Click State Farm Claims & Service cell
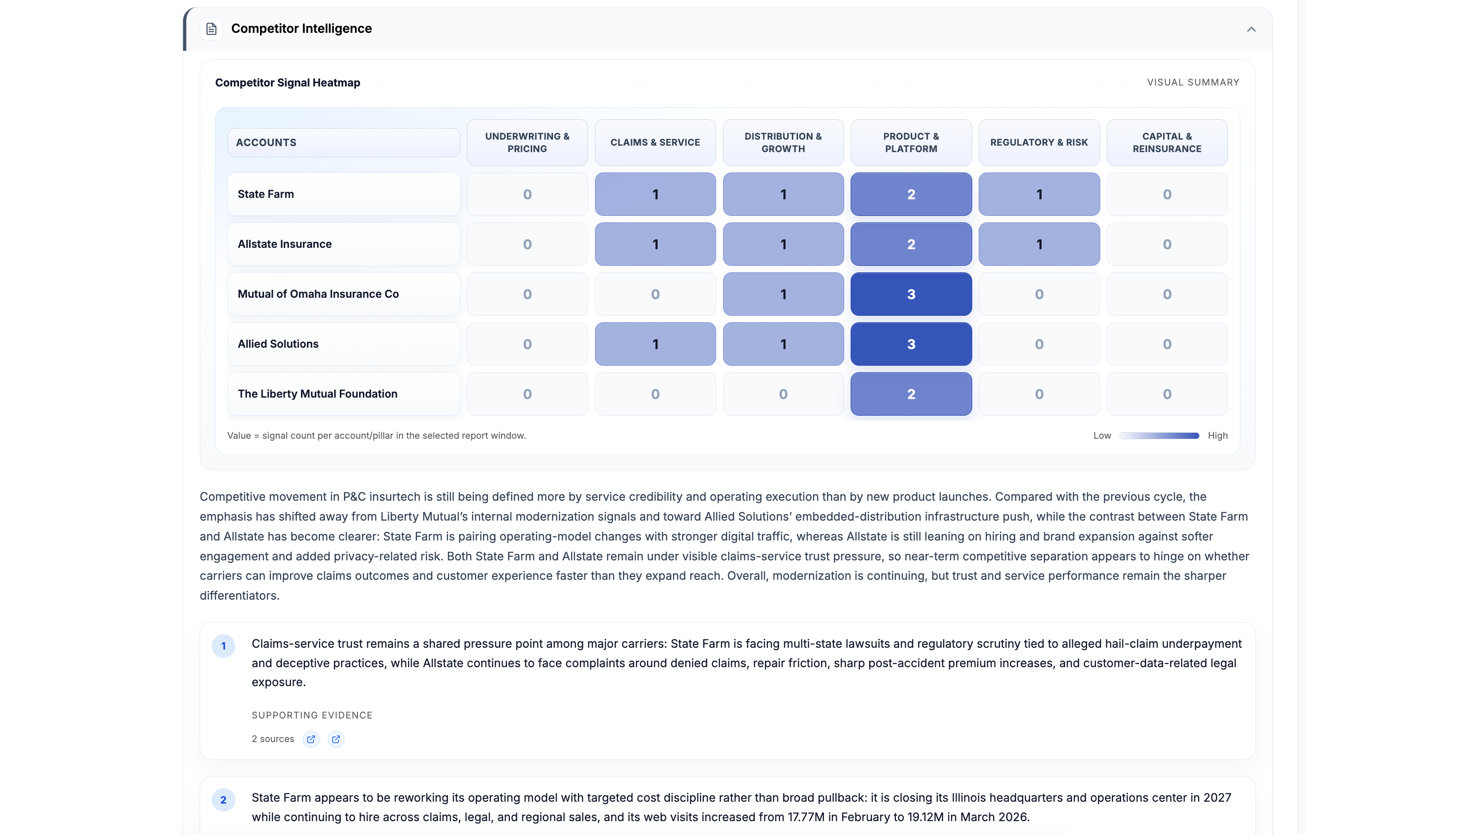 coord(655,194)
